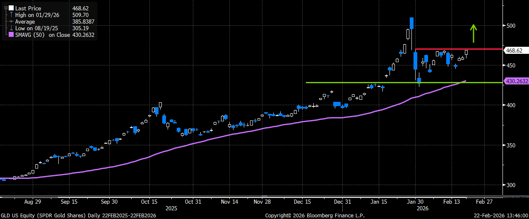529x219 pixels.
Task: Click the Oct 15 date axis label
Action: click(149, 202)
